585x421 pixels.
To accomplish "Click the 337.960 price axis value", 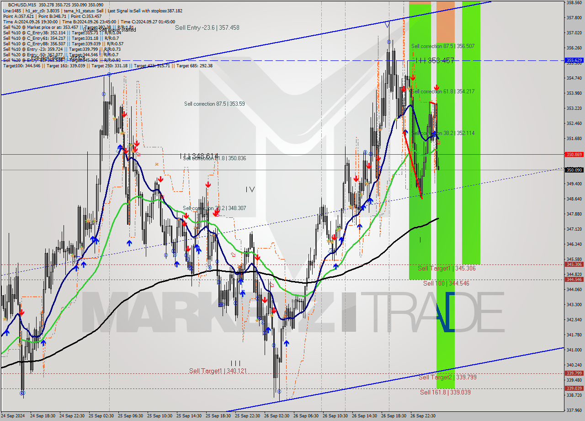I will 574,410.
